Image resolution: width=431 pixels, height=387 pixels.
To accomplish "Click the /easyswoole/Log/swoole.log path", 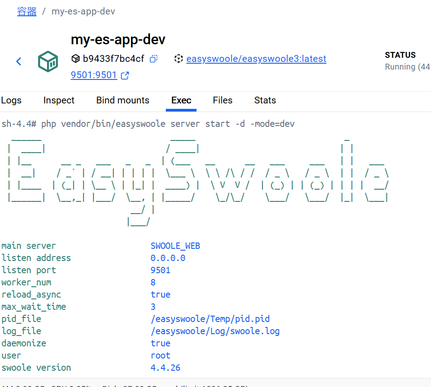I will [215, 331].
